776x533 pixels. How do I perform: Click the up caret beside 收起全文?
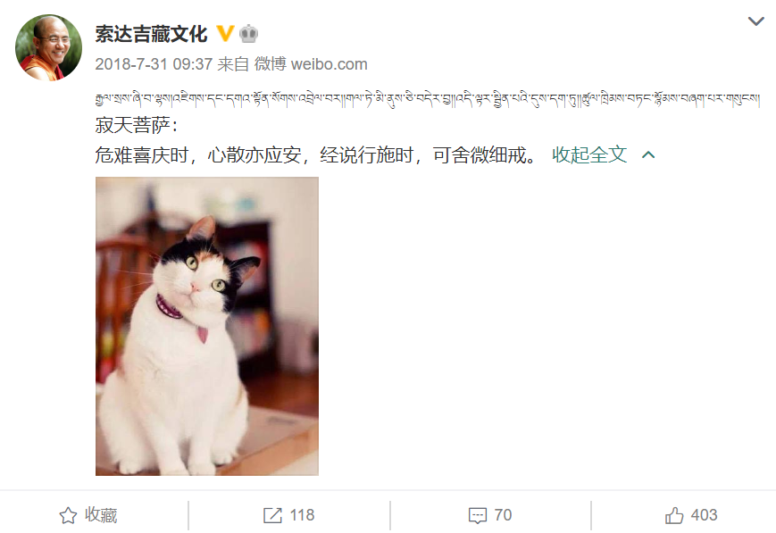pos(648,155)
